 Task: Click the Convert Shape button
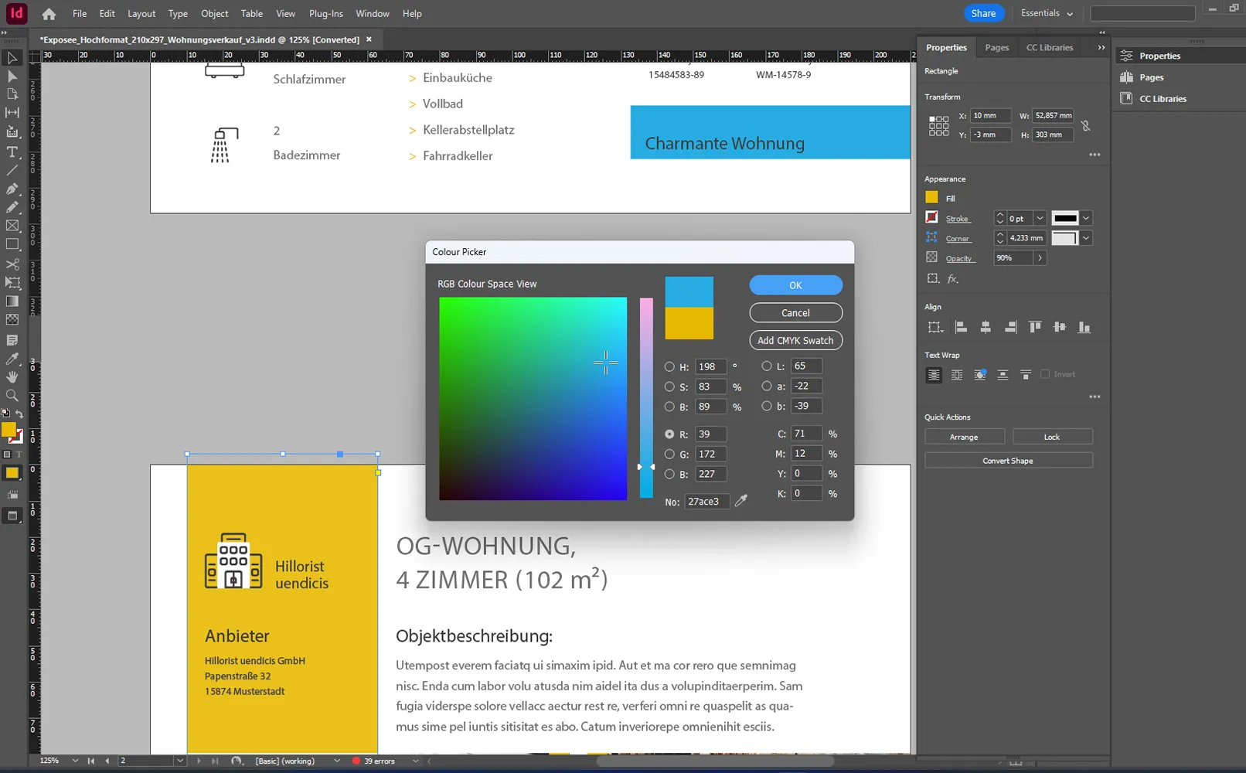pyautogui.click(x=1008, y=461)
